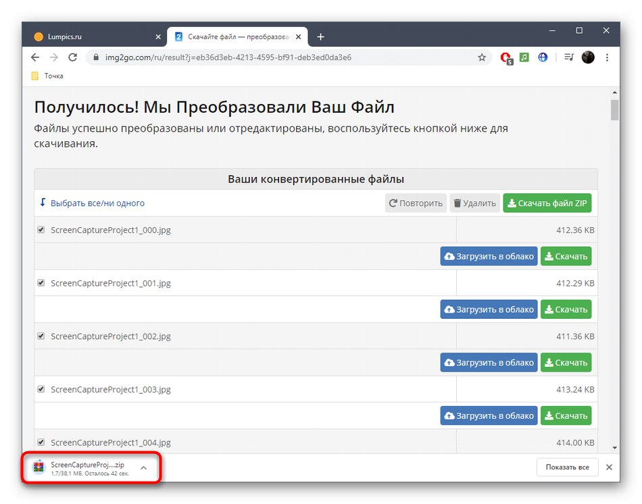Close the Lumpics.ru tab

click(x=158, y=37)
